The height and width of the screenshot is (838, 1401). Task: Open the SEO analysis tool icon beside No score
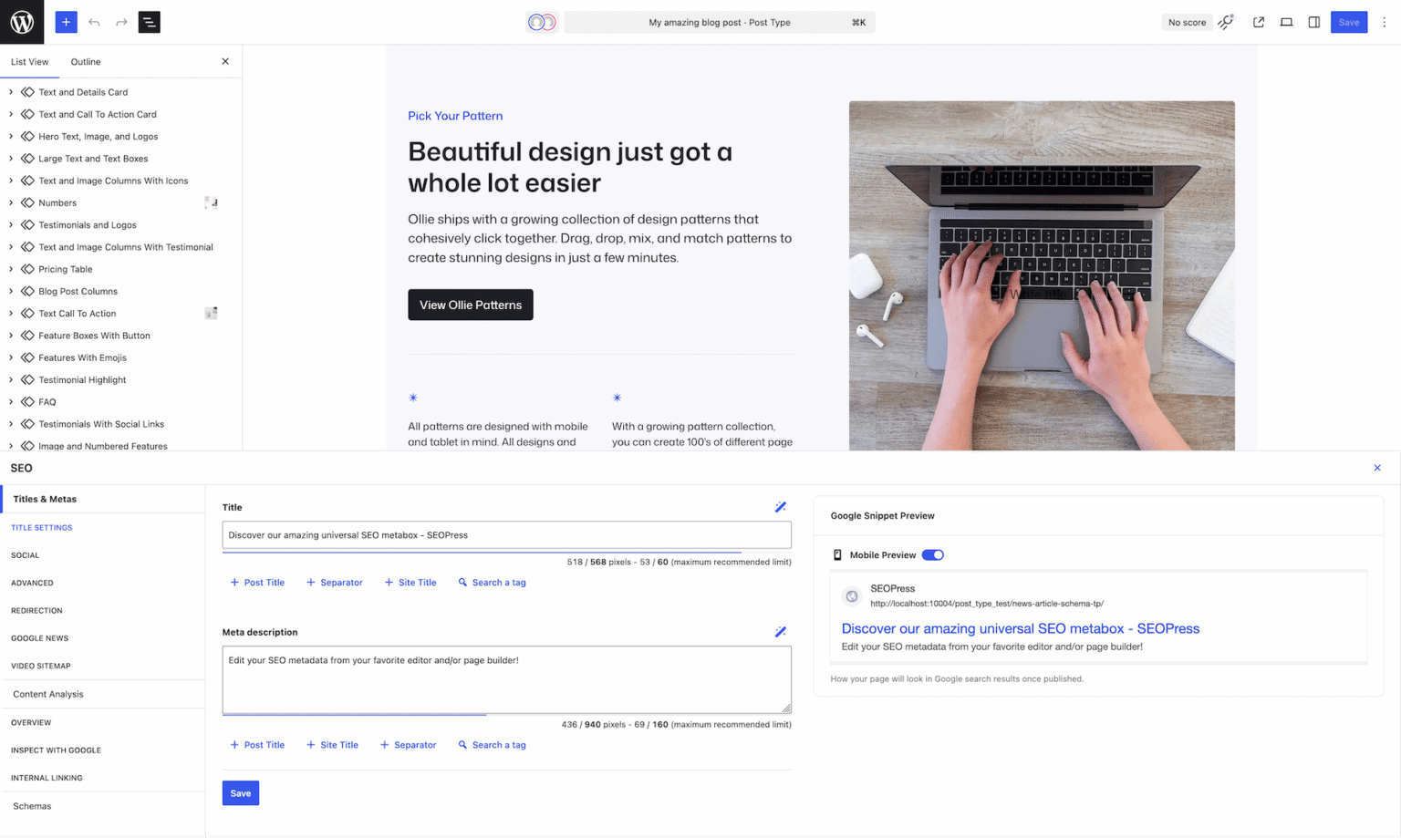tap(1226, 22)
